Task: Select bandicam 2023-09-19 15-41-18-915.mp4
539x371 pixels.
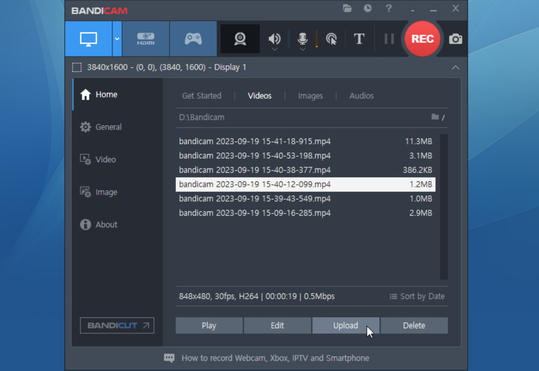Action: pyautogui.click(x=255, y=142)
